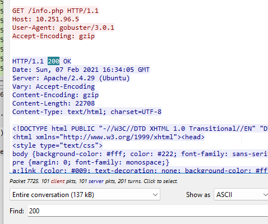Screen dimensions: 268x224
Task: Click the a:link {color: #009 line
Action: (140, 170)
